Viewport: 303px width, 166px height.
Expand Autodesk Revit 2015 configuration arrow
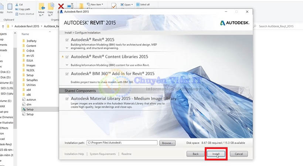point(67,48)
